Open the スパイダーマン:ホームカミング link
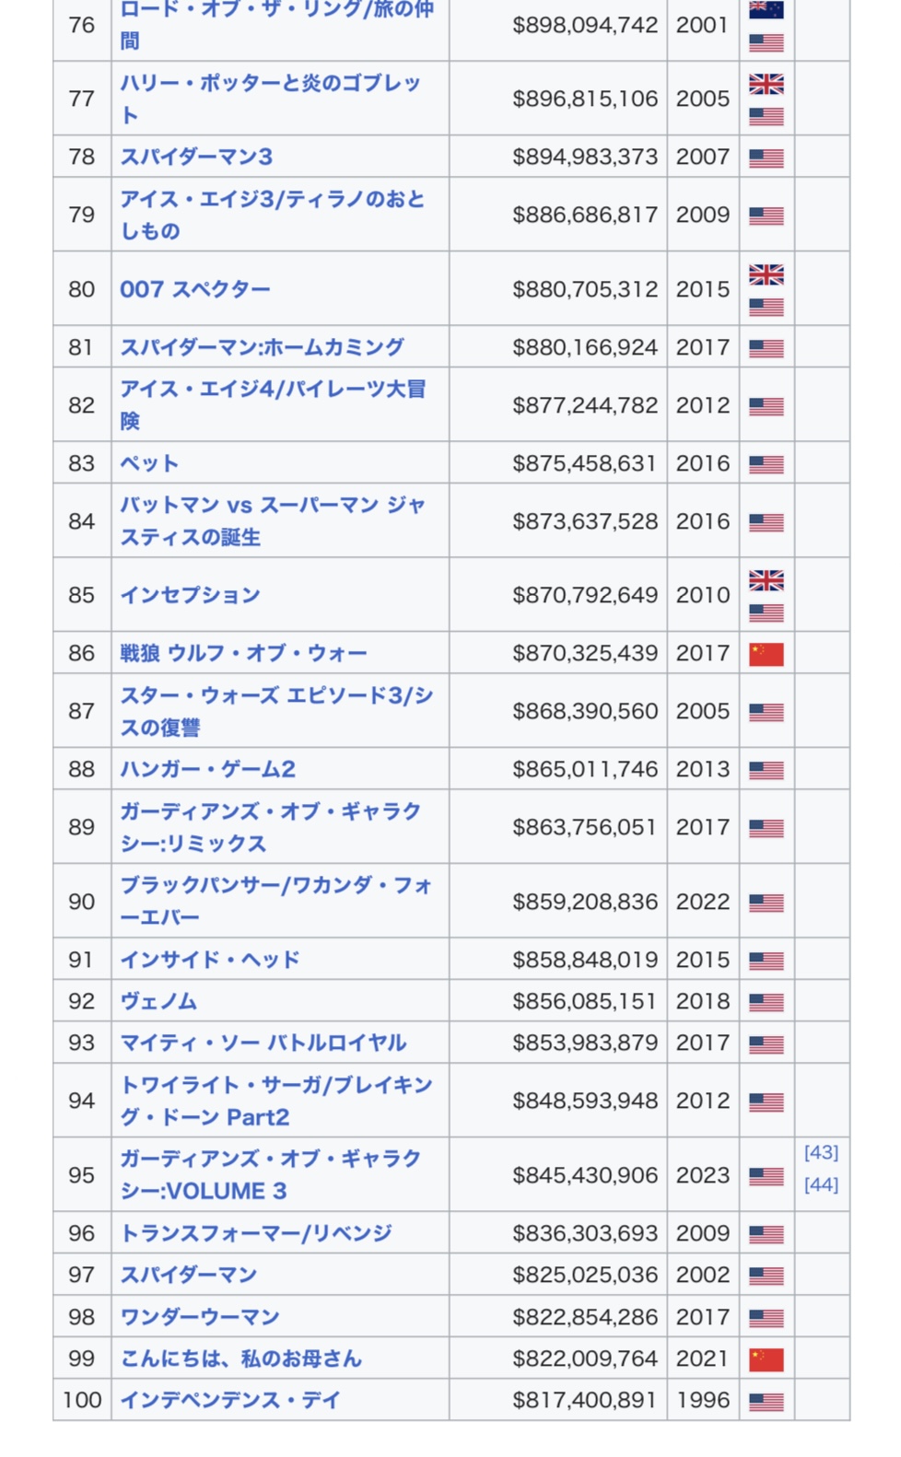 pos(262,347)
